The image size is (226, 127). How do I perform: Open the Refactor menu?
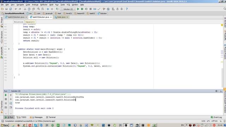point(44,5)
